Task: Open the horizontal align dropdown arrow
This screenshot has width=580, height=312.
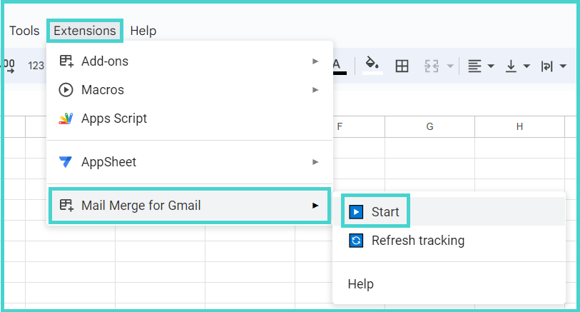Action: [491, 66]
